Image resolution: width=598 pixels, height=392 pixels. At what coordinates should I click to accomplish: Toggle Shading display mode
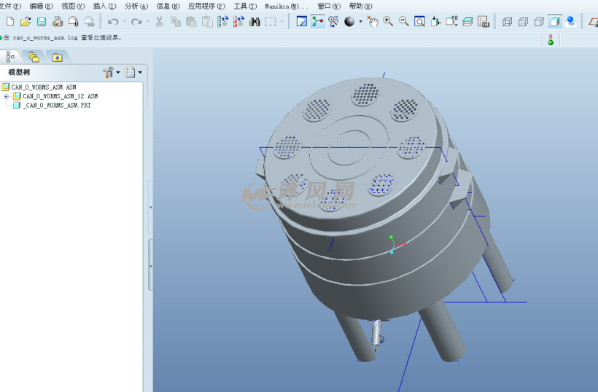pos(555,22)
